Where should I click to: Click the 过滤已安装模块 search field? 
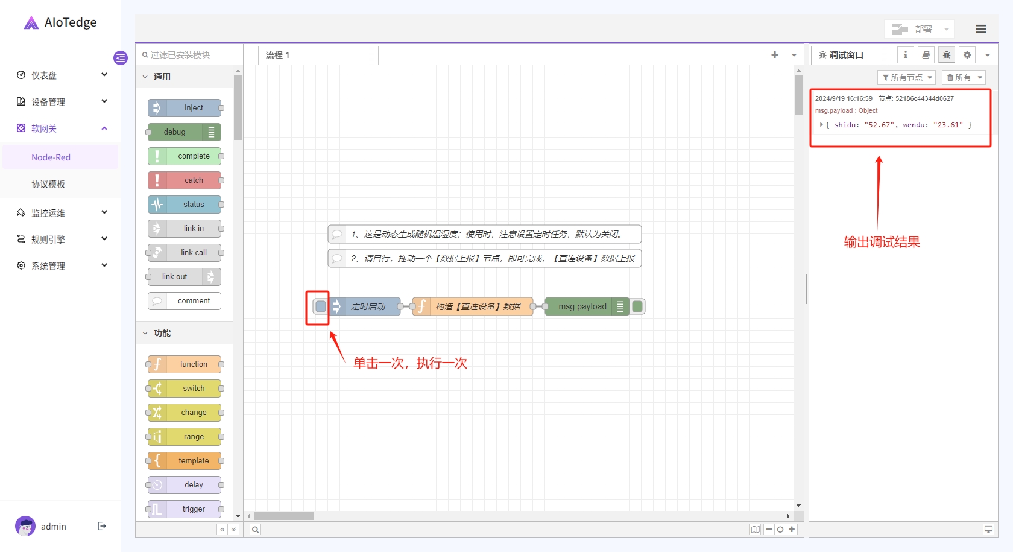[189, 55]
